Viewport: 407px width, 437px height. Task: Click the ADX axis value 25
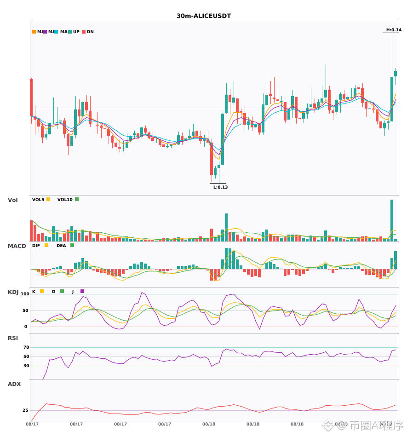tap(25, 410)
